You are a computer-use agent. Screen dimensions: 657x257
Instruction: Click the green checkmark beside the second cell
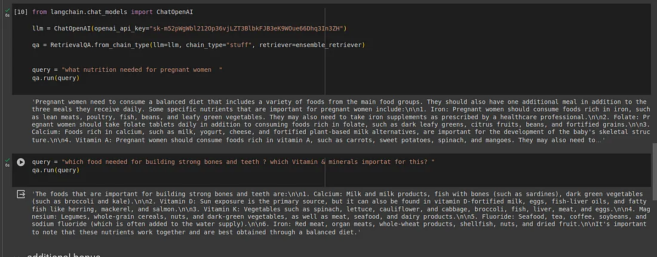(8, 160)
